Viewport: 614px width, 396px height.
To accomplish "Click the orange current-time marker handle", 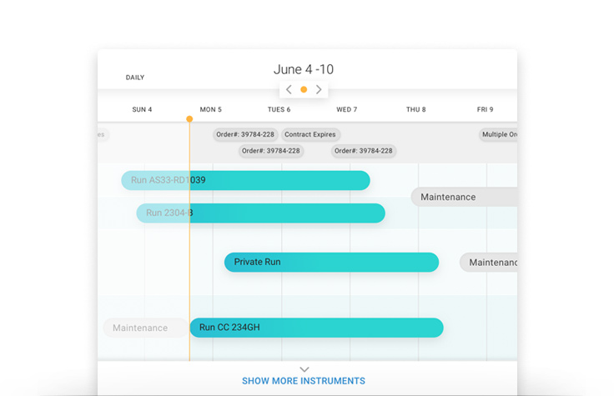I will pyautogui.click(x=189, y=119).
